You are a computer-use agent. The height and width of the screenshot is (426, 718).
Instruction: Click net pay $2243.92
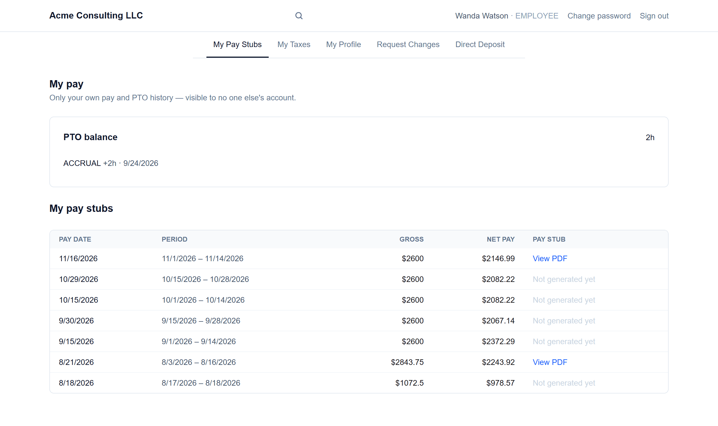click(x=498, y=362)
